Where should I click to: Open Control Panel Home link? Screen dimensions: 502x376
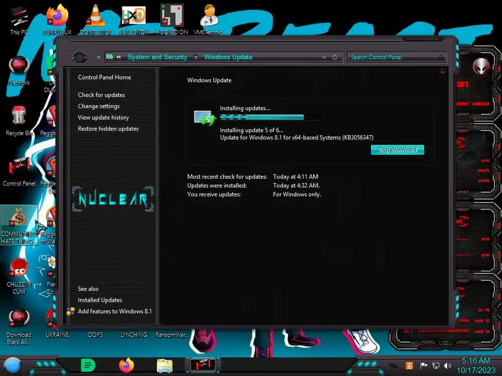(104, 77)
